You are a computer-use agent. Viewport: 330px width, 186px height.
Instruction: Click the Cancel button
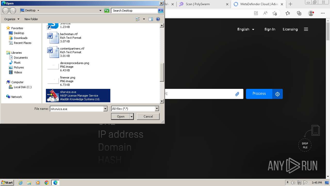(x=148, y=117)
